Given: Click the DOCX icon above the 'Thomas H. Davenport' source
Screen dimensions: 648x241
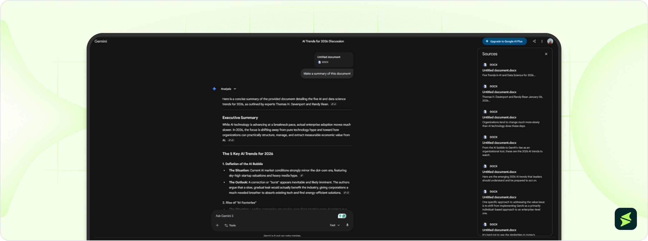Looking at the screenshot, I should point(485,86).
